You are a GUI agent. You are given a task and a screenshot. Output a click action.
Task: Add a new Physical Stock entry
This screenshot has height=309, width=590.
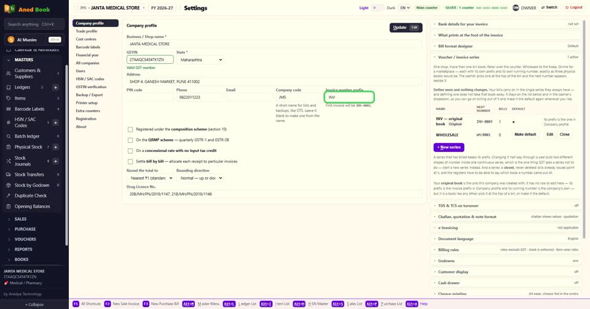(x=55, y=147)
